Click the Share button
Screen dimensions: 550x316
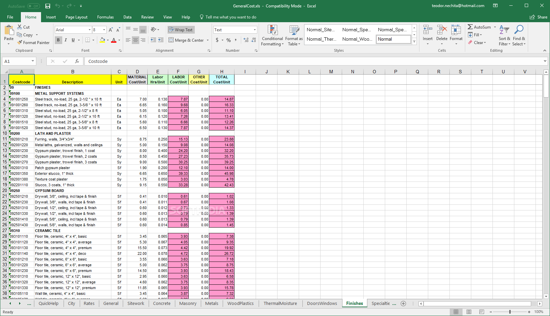(539, 17)
